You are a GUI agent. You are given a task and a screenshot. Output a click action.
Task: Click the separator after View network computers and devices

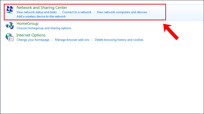click(x=150, y=12)
